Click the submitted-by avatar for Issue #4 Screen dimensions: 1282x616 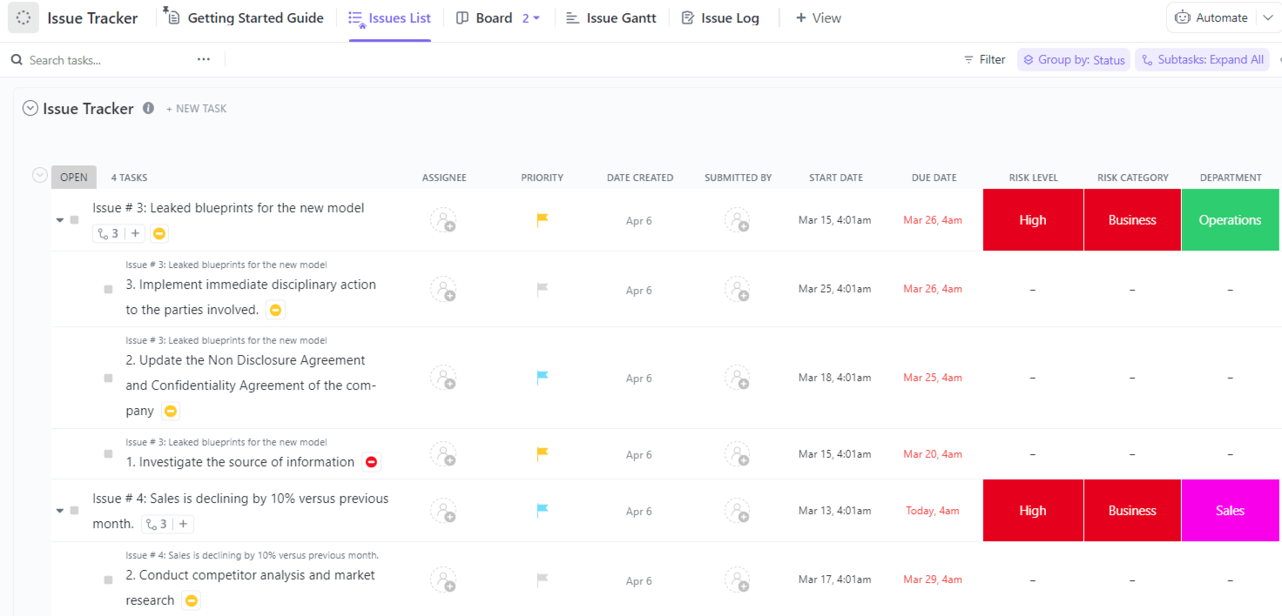737,511
